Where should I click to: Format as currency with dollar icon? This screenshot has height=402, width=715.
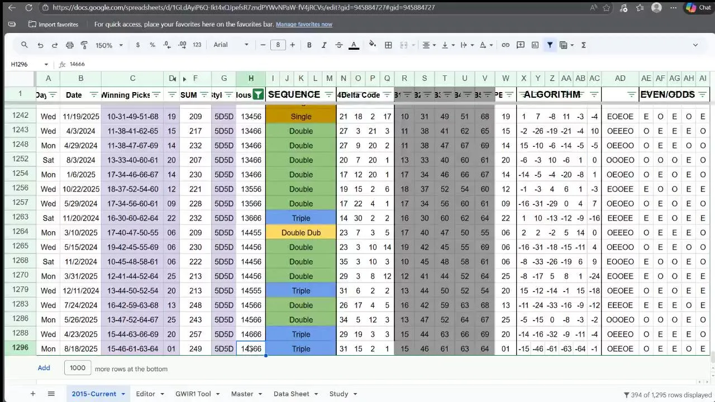click(137, 45)
